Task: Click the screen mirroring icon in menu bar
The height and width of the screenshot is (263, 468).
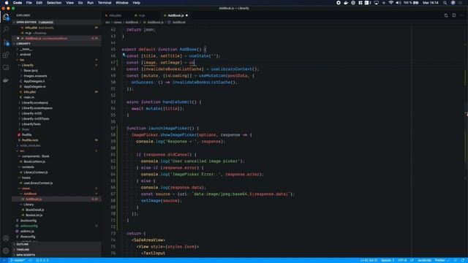Action: pos(377,3)
